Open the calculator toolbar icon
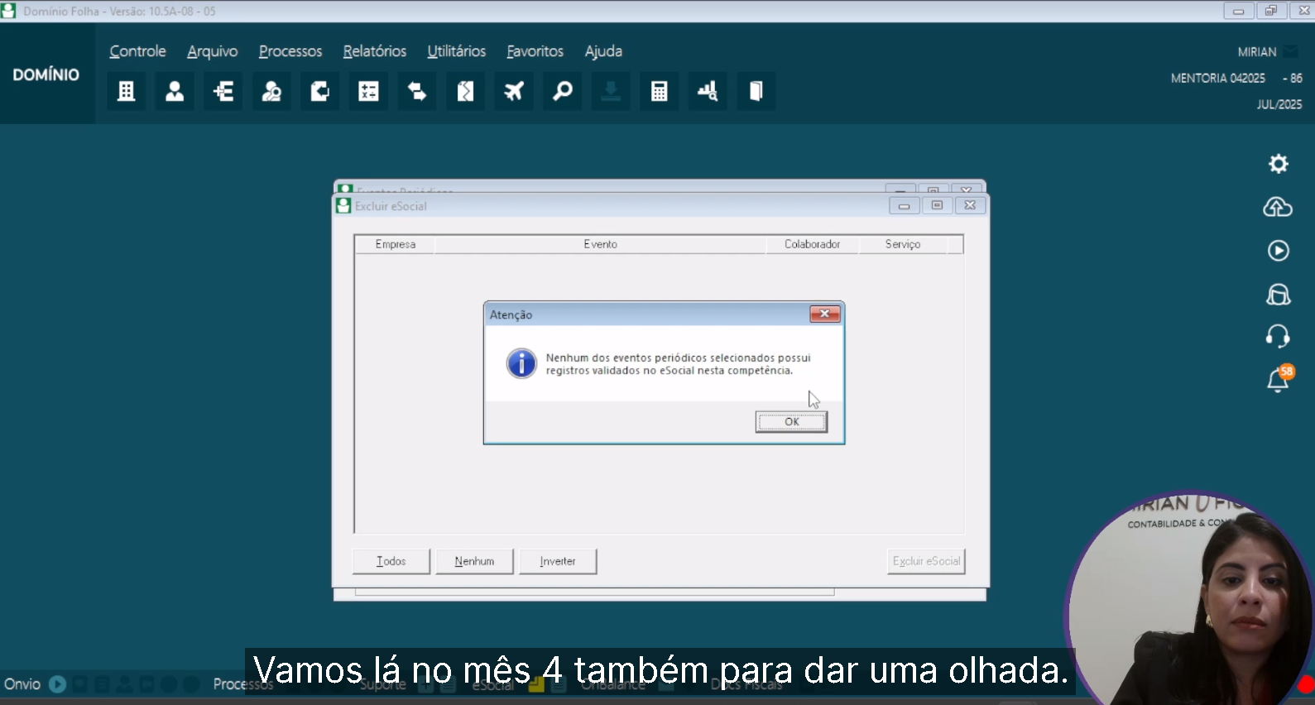The image size is (1315, 705). (x=659, y=91)
